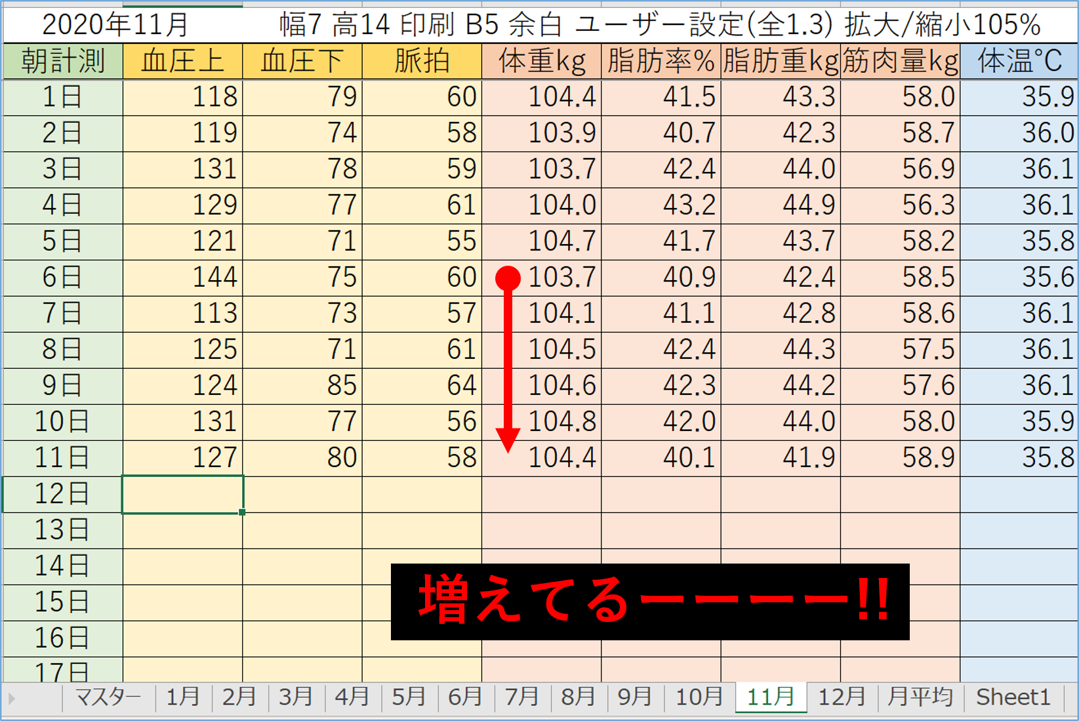Open the 8月 sheet tab

[578, 697]
